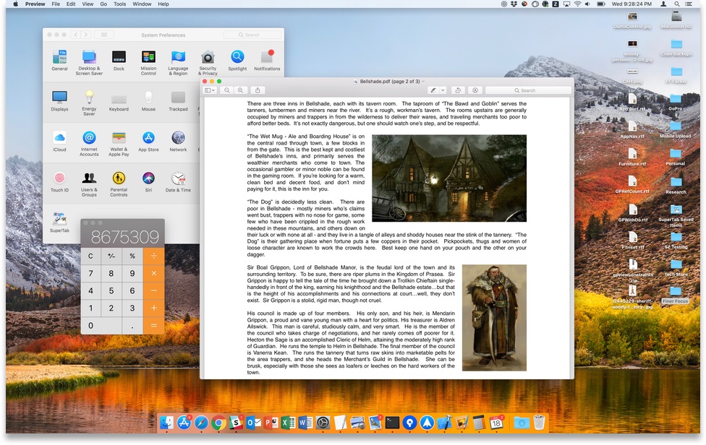This screenshot has height=445, width=706.
Task: Open the highlight color dropdown arrow
Action: [x=442, y=90]
